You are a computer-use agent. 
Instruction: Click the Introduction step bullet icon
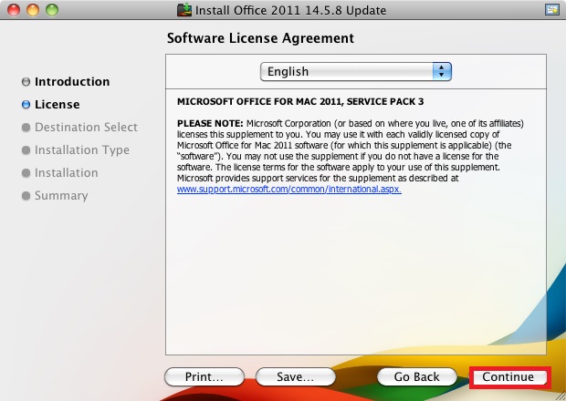tap(26, 82)
